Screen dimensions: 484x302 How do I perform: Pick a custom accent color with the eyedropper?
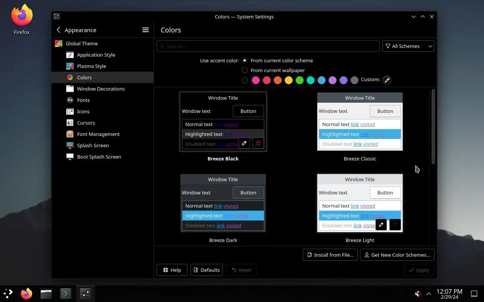tap(386, 80)
